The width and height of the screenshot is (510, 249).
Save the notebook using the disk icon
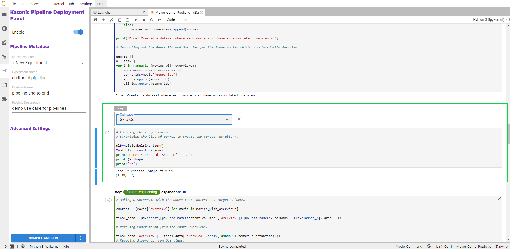pos(96,20)
